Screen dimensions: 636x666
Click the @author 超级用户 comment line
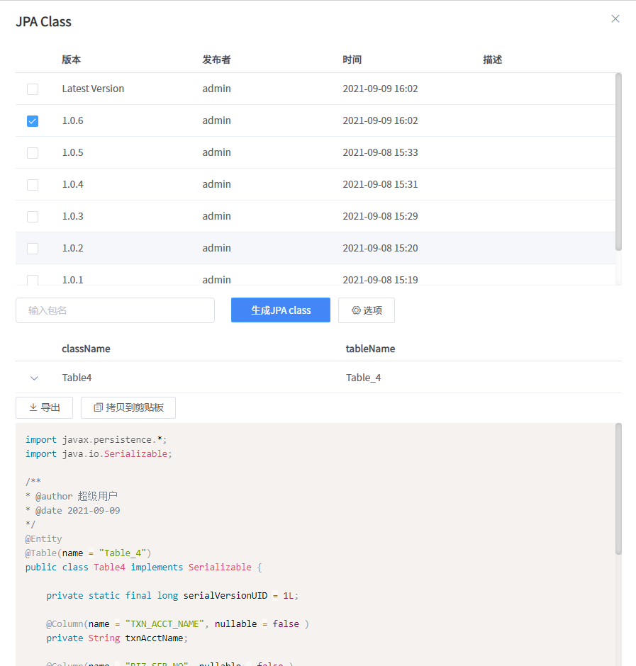(x=72, y=496)
